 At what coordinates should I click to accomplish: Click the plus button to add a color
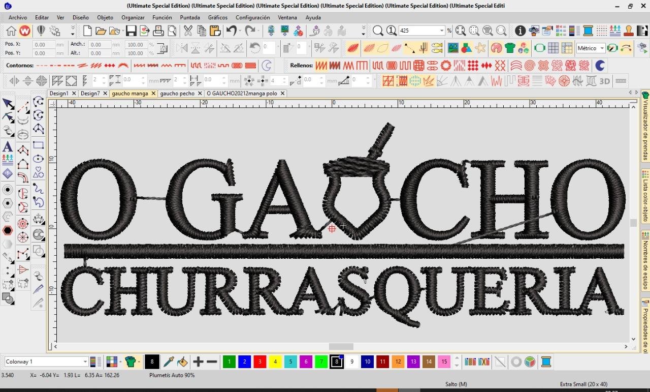click(x=198, y=362)
